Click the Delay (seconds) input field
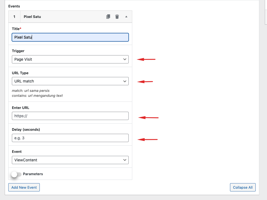This screenshot has height=200, width=267. click(x=70, y=138)
